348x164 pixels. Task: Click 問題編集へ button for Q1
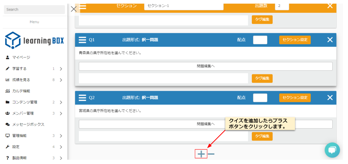205,66
